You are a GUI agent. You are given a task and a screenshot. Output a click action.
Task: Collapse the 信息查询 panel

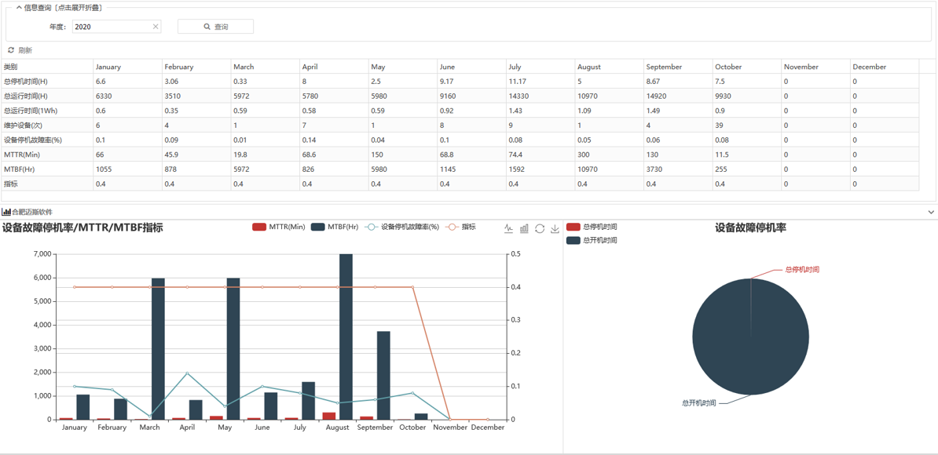tap(19, 8)
